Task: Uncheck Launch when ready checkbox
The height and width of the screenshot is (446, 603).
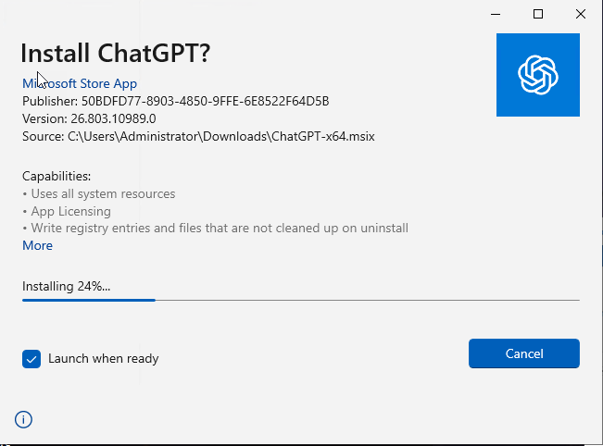Action: [x=31, y=359]
